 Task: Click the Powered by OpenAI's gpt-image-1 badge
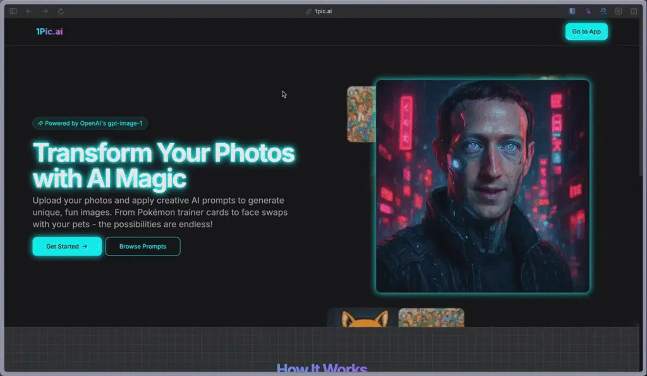pos(90,123)
